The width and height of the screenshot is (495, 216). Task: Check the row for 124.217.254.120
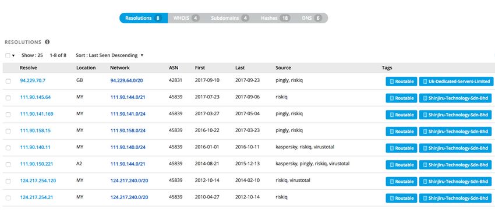pos(8,181)
